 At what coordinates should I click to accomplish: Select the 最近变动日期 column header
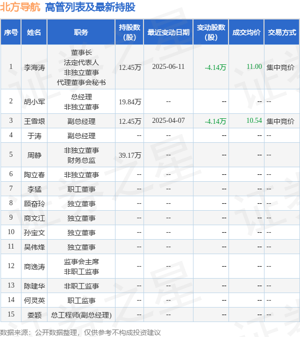tap(168, 32)
